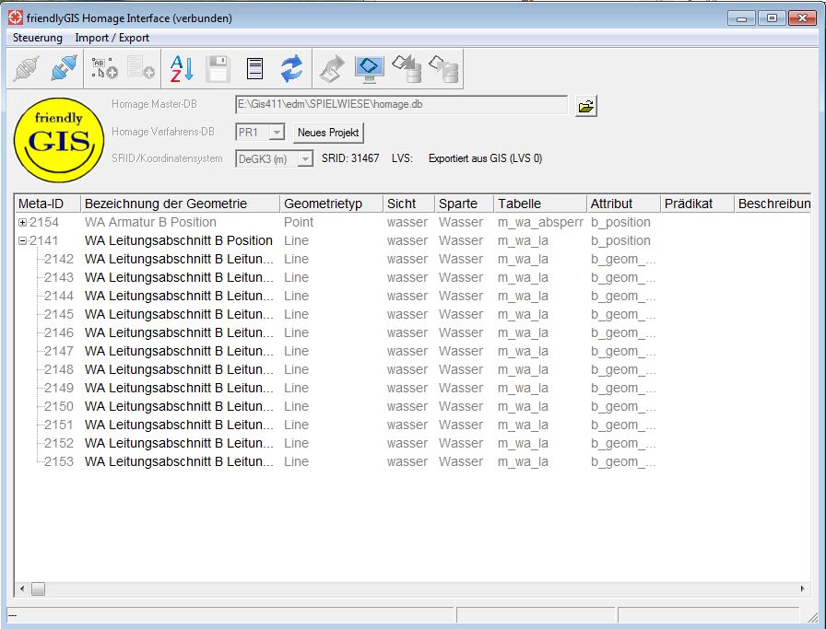Expand tree node 2154
The image size is (826, 629).
[23, 223]
